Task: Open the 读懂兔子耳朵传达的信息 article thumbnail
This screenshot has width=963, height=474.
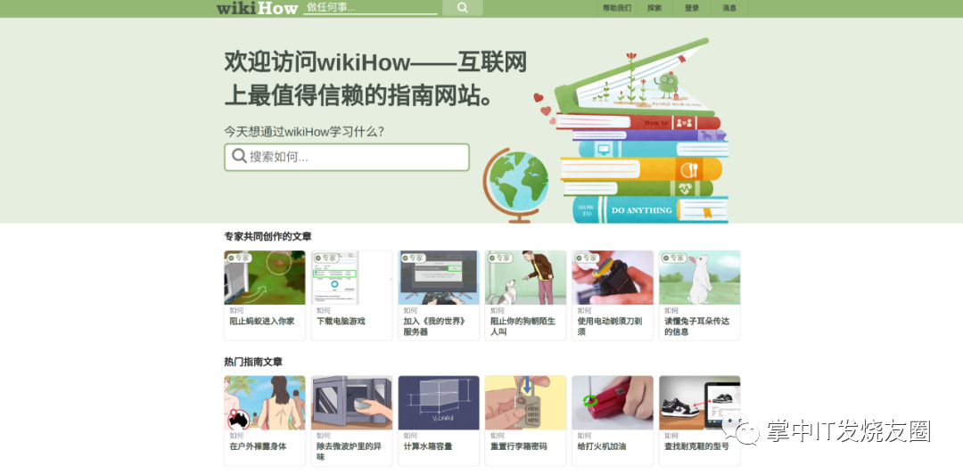Action: [700, 277]
